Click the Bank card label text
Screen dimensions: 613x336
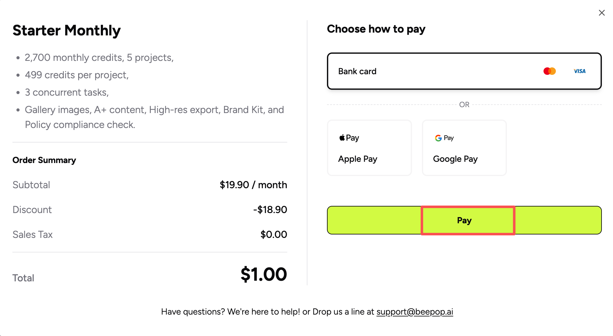click(x=357, y=71)
